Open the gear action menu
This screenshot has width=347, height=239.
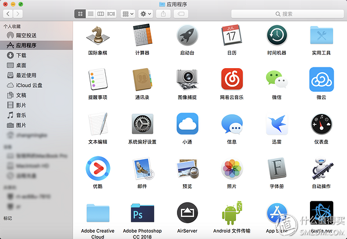[x=145, y=14]
